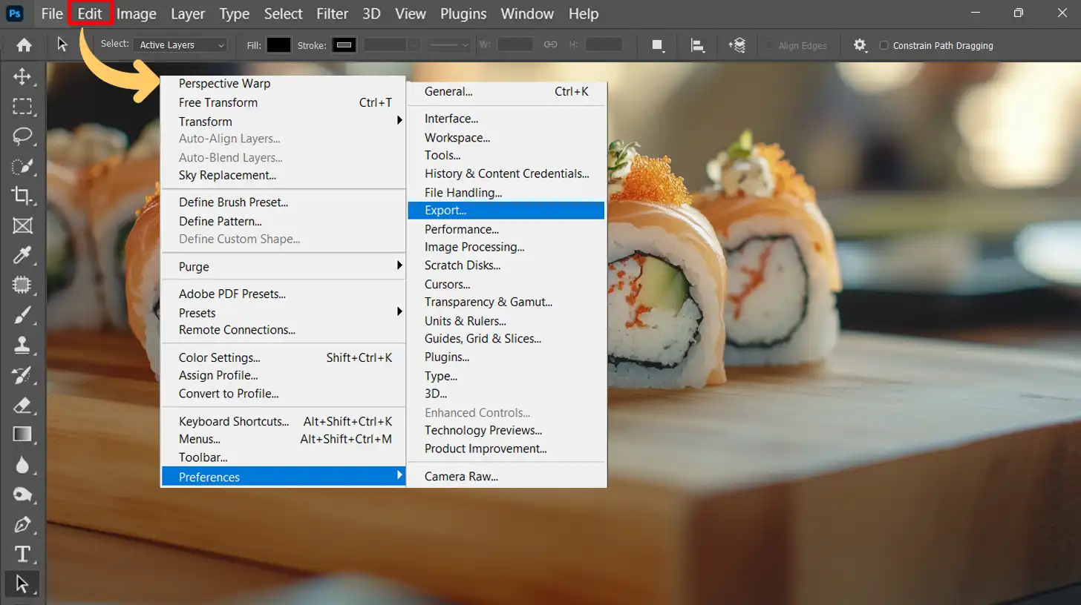Image resolution: width=1081 pixels, height=605 pixels.
Task: Select the Horizontal Type tool
Action: (22, 554)
